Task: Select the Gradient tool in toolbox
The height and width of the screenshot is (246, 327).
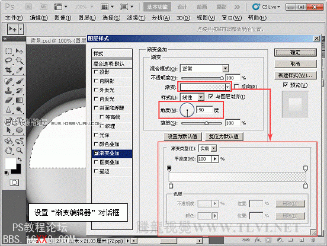Action: coord(19,100)
